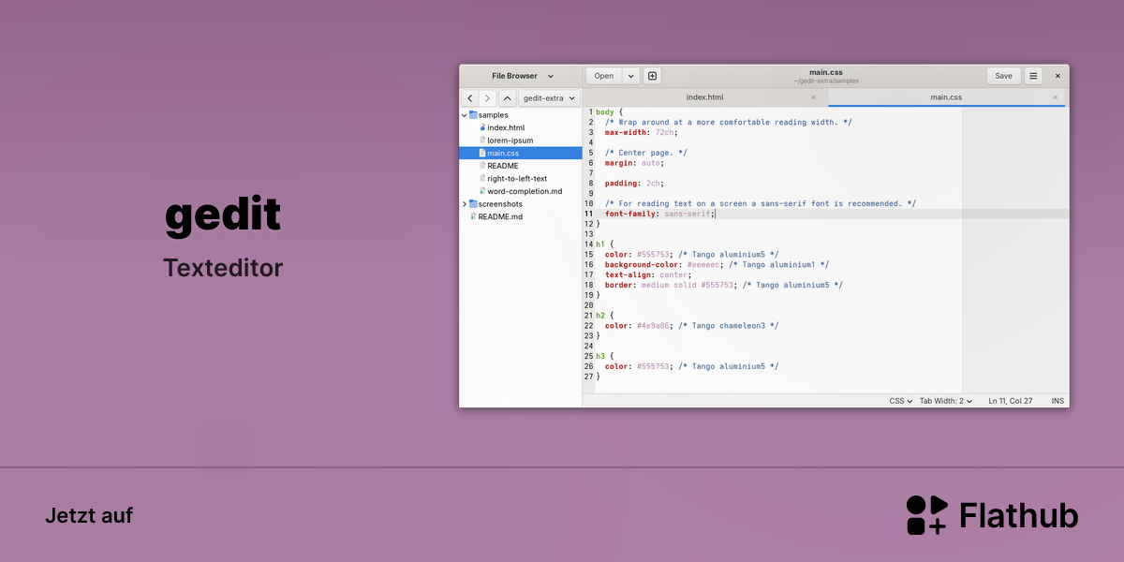Click the 'padding: 2ch;' code line
The height and width of the screenshot is (562, 1124).
[634, 184]
